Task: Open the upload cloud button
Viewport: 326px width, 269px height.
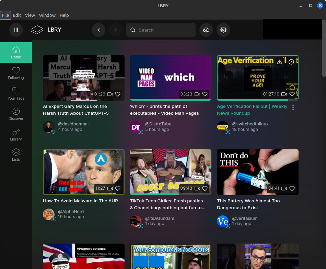Action: coord(206,30)
